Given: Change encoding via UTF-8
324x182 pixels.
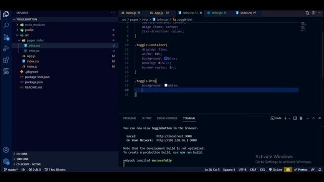Looking at the screenshot, I should pyautogui.click(x=242, y=170).
